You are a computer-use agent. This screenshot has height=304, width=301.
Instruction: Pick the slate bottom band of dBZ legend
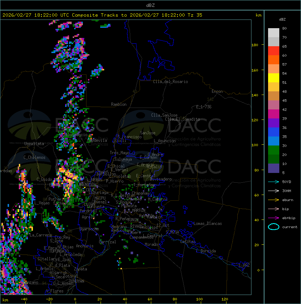tap(274, 168)
